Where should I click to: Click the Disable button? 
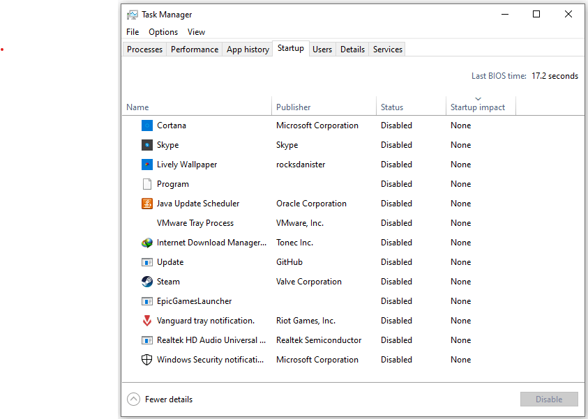click(549, 399)
